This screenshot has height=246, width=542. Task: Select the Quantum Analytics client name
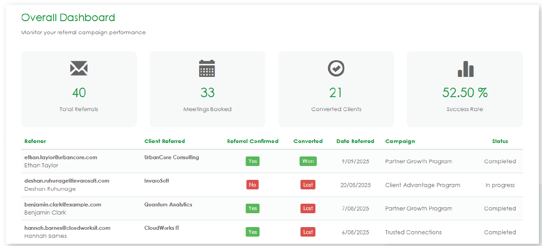point(168,205)
